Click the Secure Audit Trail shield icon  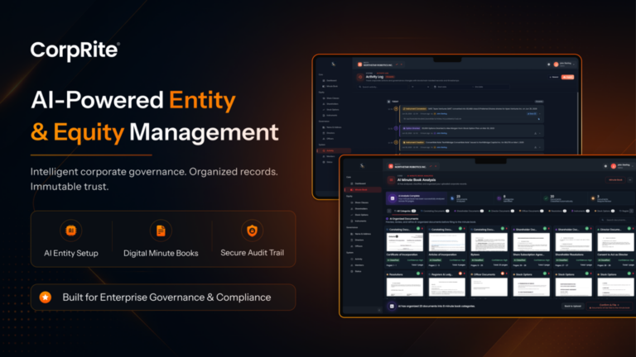(252, 231)
